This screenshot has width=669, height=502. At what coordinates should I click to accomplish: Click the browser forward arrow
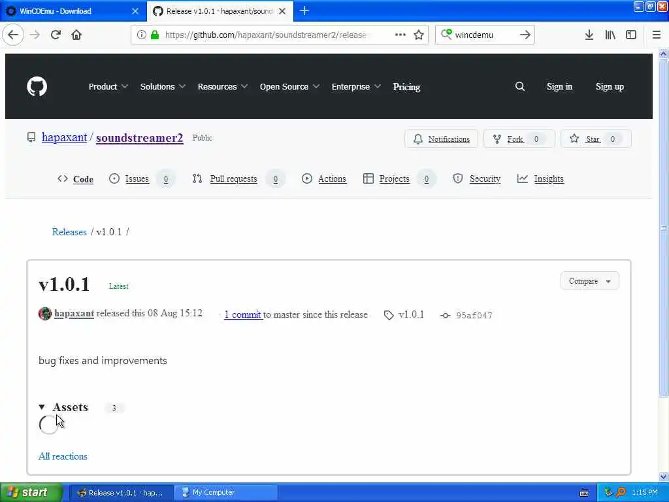coord(35,35)
